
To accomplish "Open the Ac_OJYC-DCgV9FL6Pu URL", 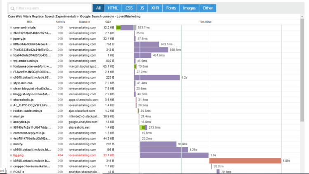I will (x=32, y=105).
